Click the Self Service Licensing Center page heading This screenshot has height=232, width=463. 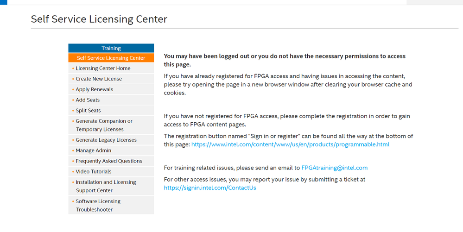(99, 19)
